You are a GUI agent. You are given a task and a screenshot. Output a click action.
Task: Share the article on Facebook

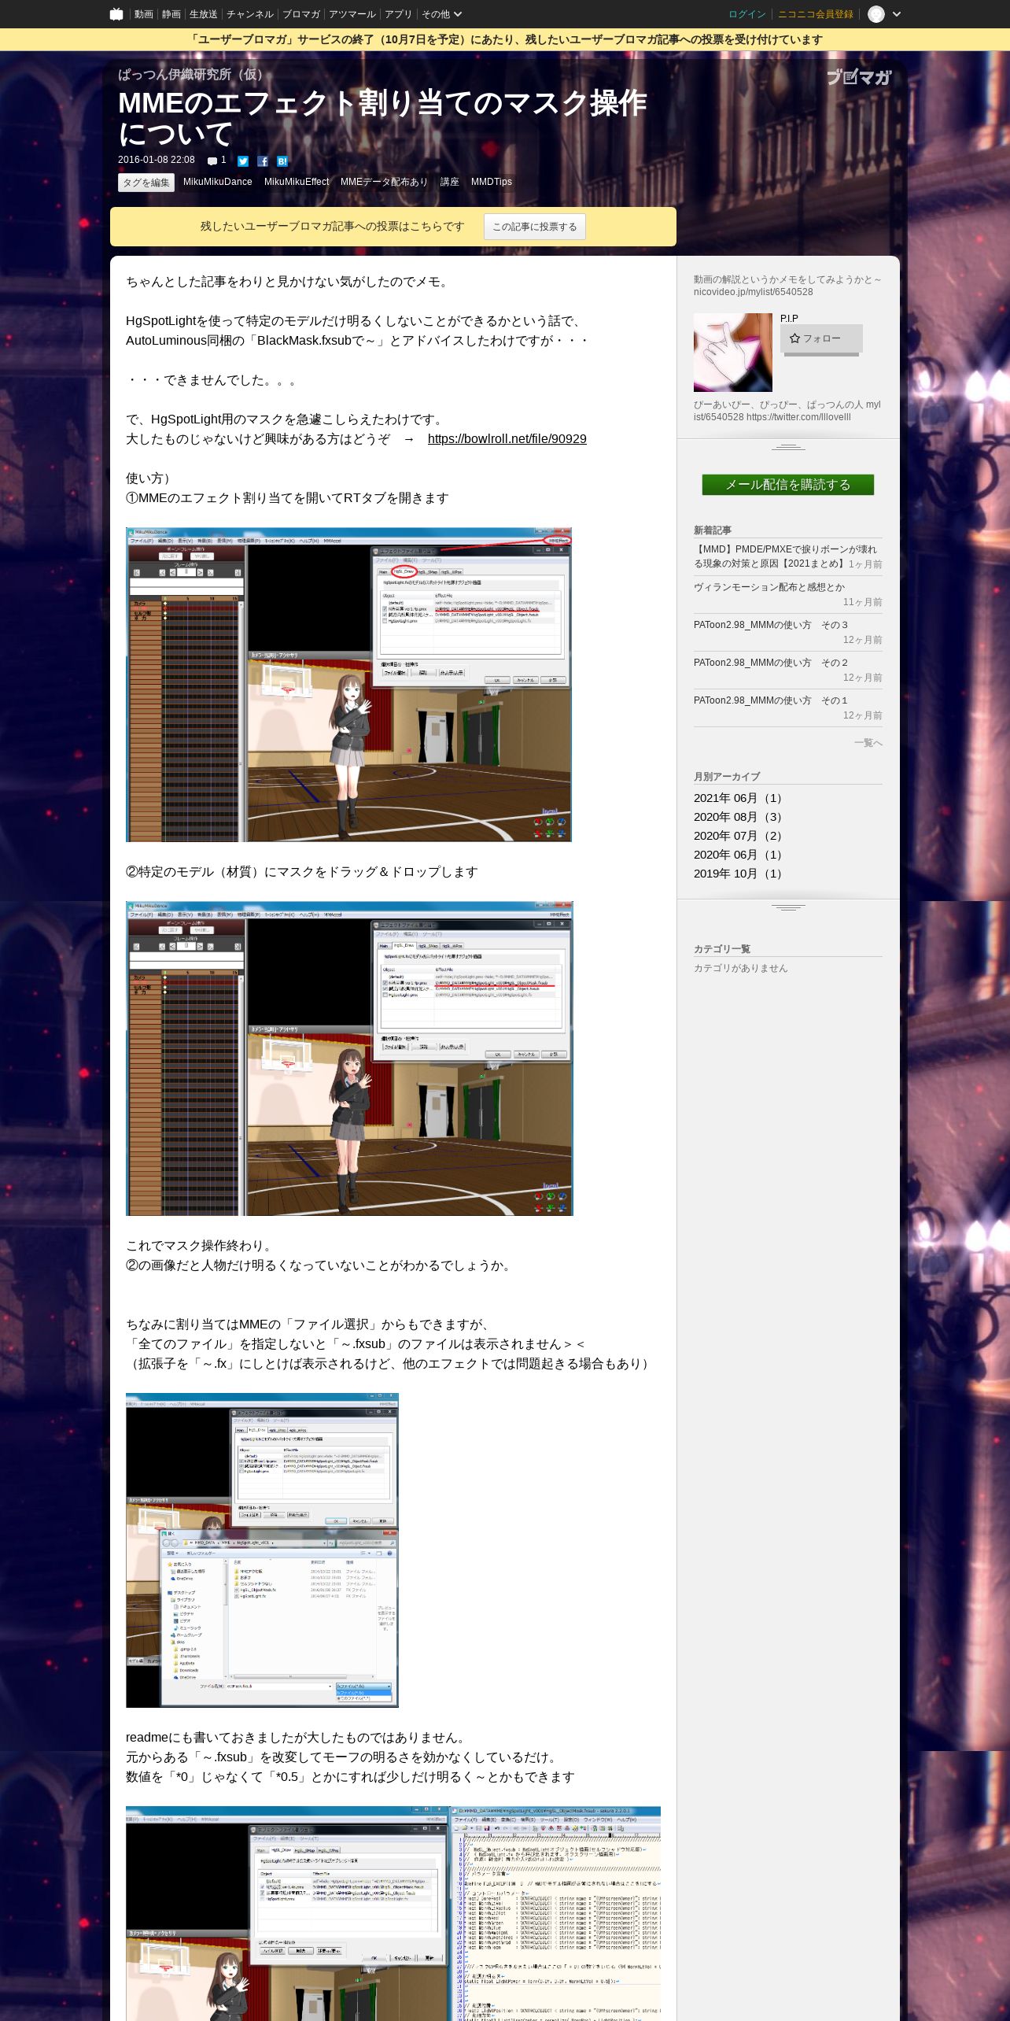263,161
